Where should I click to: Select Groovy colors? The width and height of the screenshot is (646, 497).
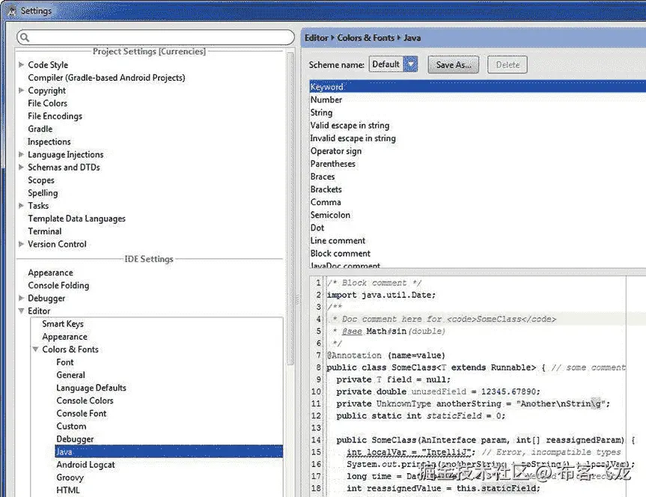pos(70,478)
